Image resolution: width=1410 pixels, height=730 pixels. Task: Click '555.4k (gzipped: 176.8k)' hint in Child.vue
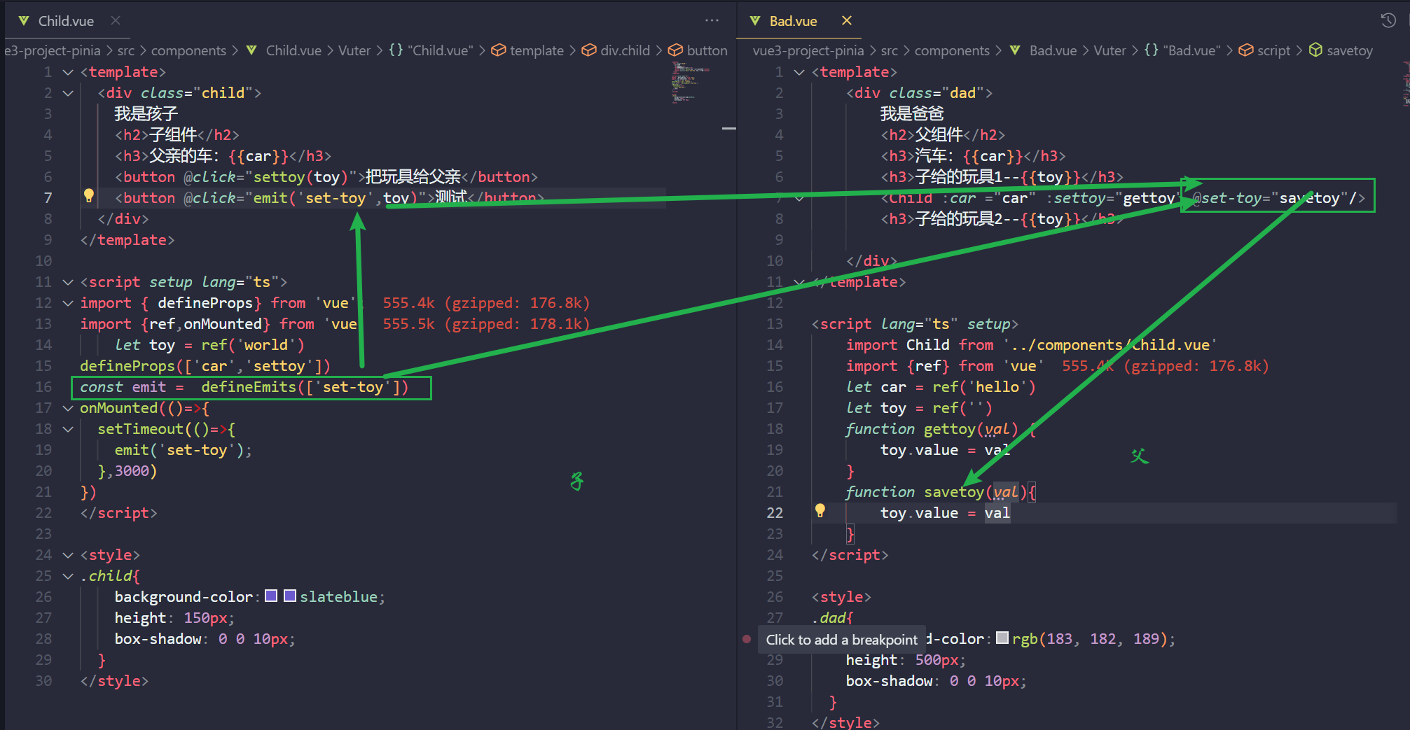click(x=486, y=303)
